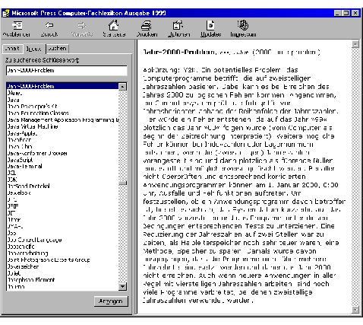The width and height of the screenshot is (363, 325).
Task: Click the article pane scroll-up arrow
Action: point(355,44)
